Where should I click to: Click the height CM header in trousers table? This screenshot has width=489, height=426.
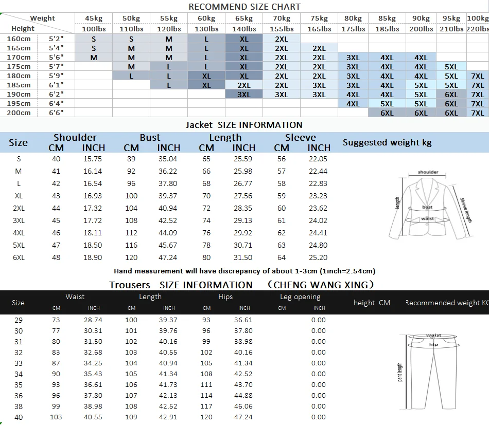[x=372, y=303]
